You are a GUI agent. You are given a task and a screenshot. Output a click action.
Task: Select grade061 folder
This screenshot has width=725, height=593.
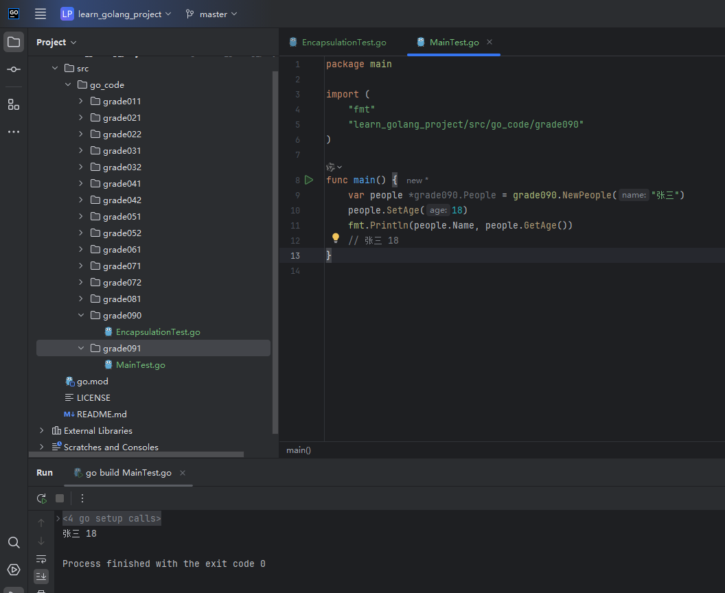[x=122, y=250]
